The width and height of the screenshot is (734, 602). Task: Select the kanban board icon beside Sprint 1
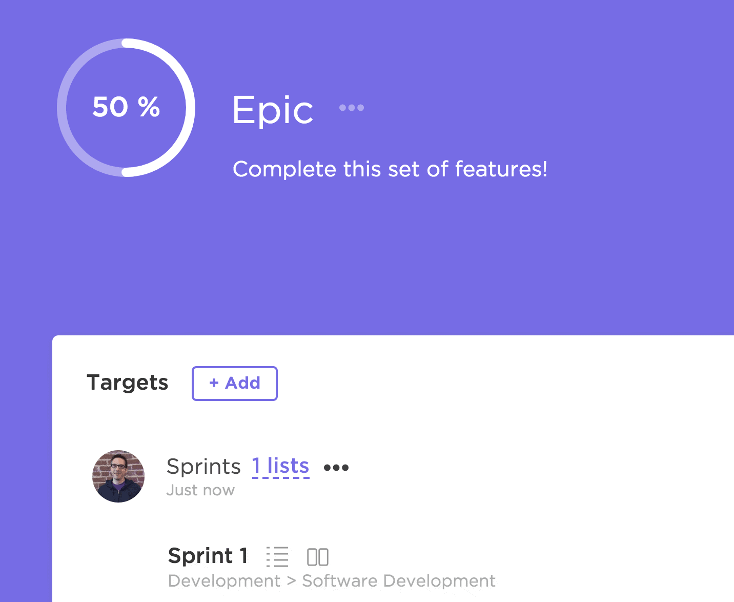click(x=318, y=556)
